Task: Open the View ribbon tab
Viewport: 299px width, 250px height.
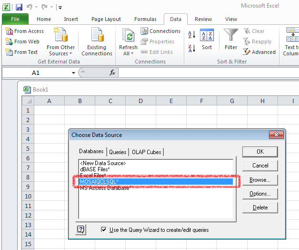Action: (x=231, y=19)
